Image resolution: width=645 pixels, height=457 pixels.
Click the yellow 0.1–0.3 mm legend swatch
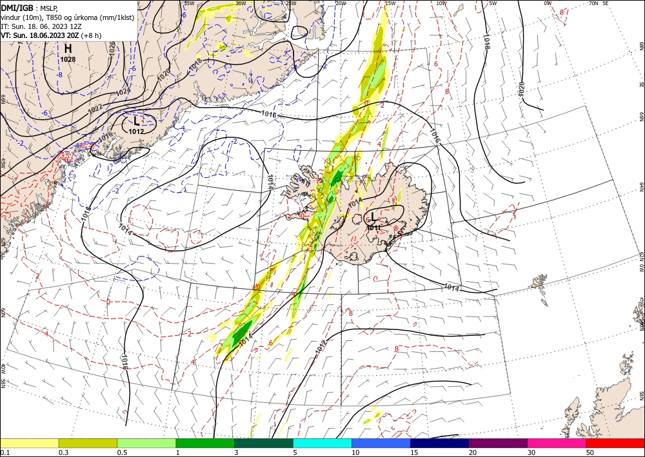pyautogui.click(x=29, y=443)
